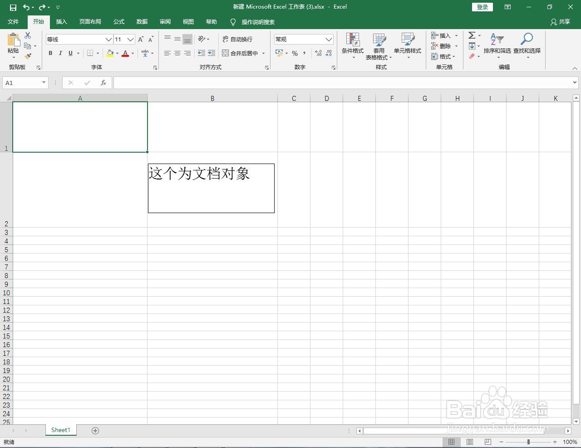
Task: Open 套用表格格式 table styles
Action: 379,46
